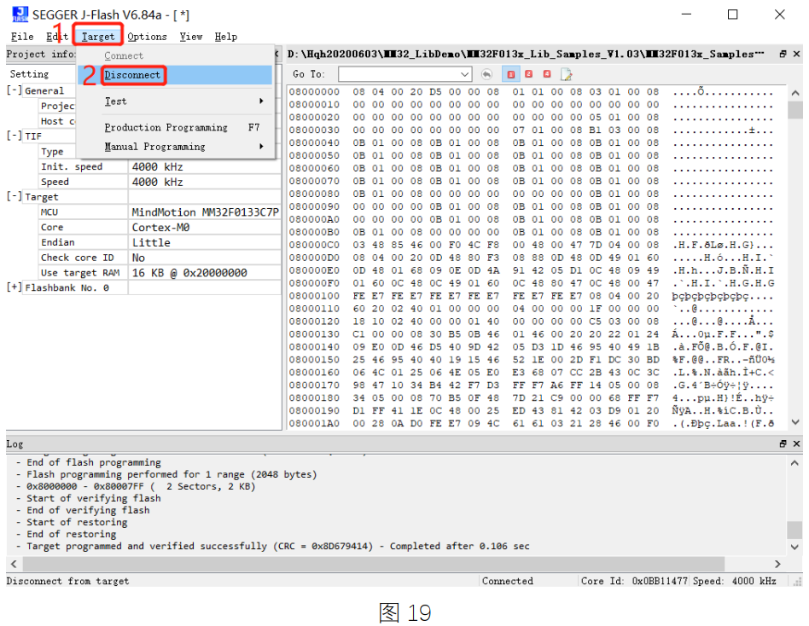Select the Endian value Little
Image resolution: width=809 pixels, height=626 pixels.
point(205,242)
